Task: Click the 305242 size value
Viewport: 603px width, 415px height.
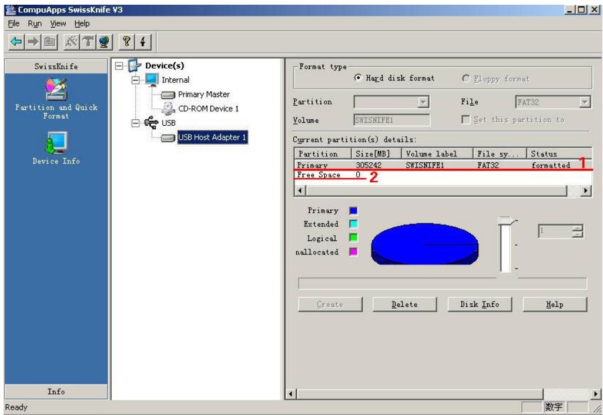Action: coord(369,165)
